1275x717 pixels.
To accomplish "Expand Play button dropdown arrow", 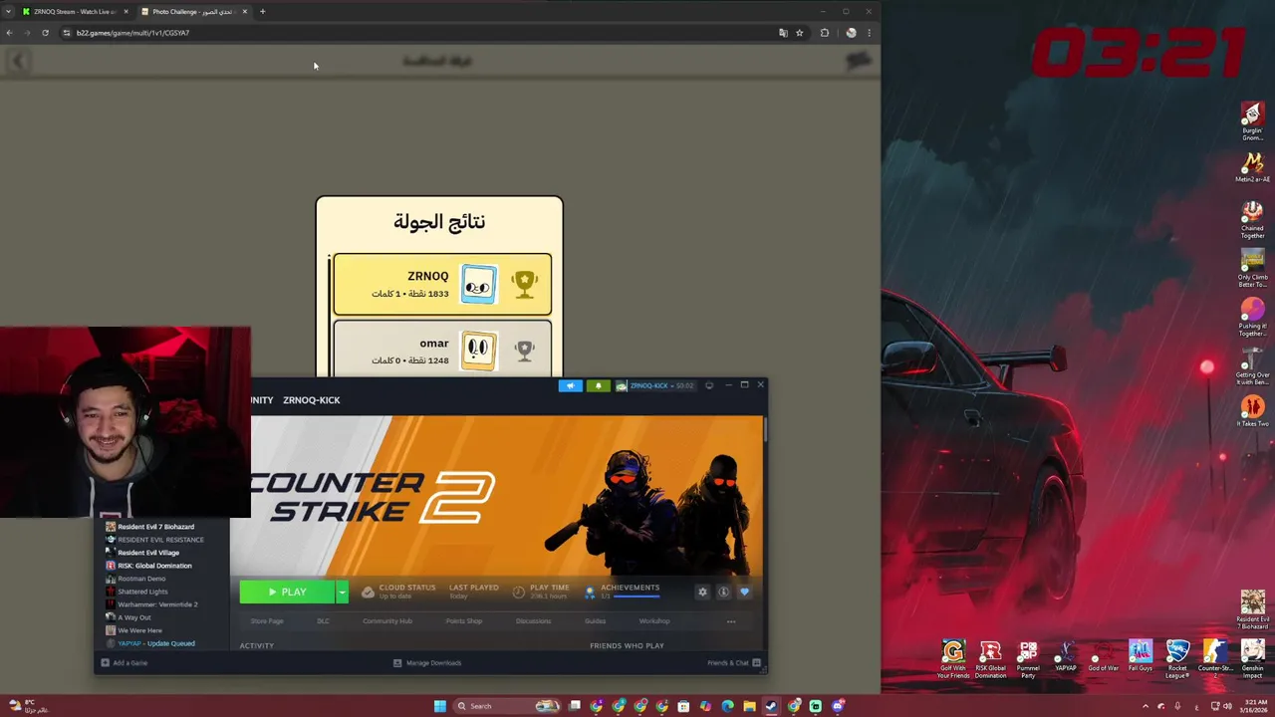I will pos(342,593).
